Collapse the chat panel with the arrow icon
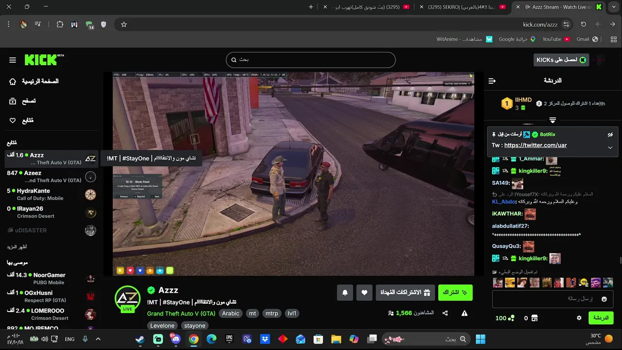Screen dimensions: 622x350 point(492,81)
